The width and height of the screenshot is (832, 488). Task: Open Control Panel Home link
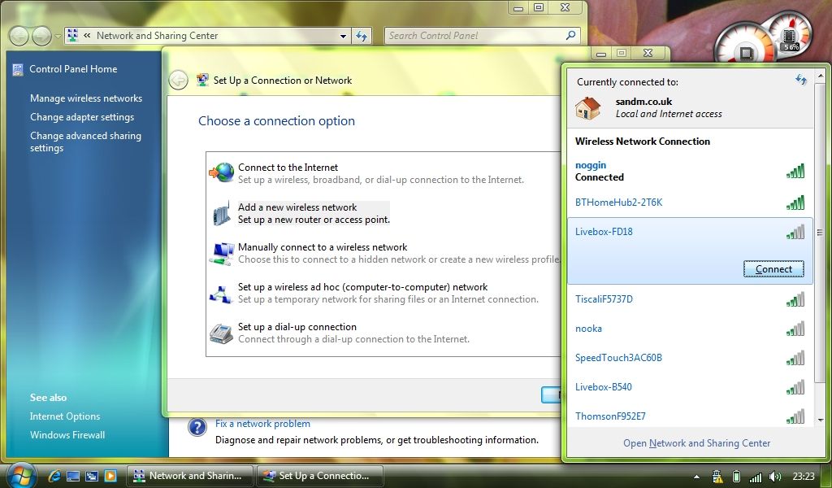point(73,69)
